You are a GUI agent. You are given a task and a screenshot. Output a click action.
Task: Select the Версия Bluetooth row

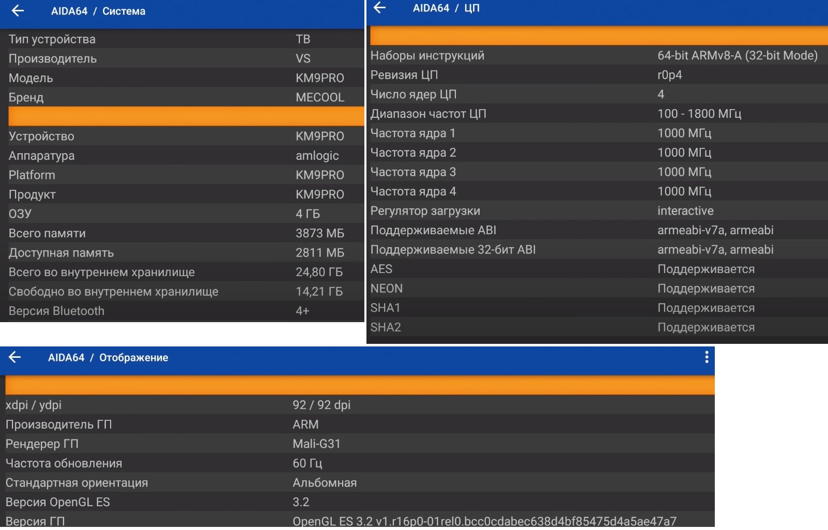click(182, 311)
